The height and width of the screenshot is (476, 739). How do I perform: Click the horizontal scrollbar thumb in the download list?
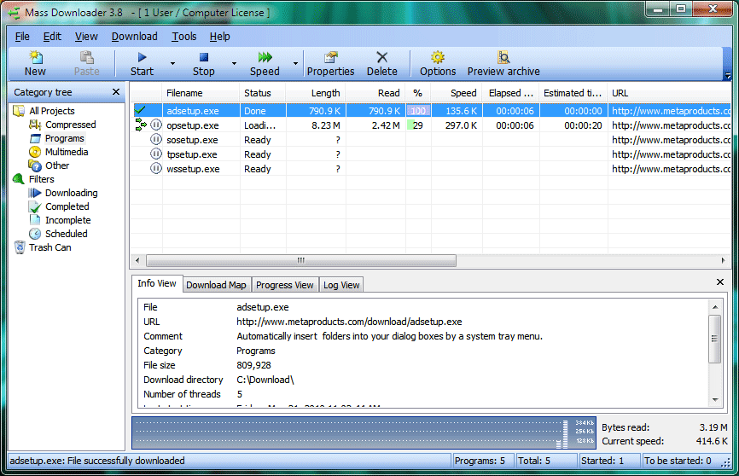[x=301, y=260]
